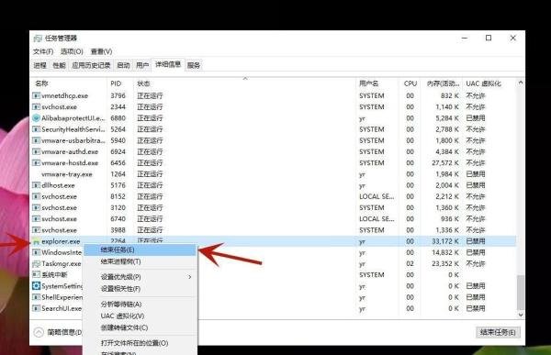551x355 pixels.
Task: Sort by the CPU column header
Action: tap(410, 83)
